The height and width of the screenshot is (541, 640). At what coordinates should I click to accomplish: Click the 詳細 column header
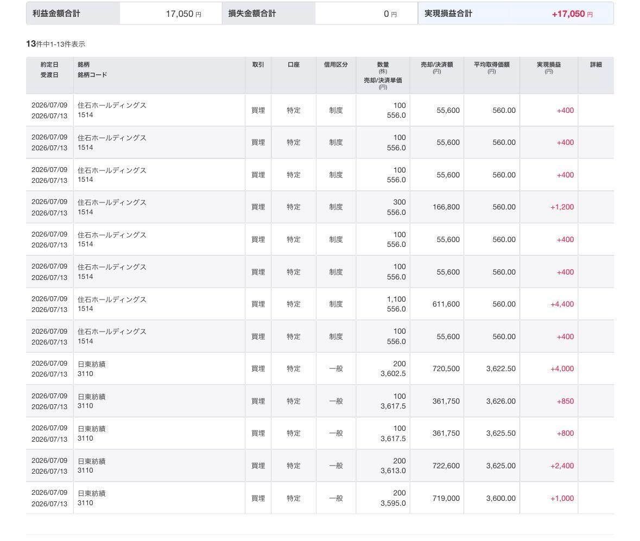(x=596, y=65)
